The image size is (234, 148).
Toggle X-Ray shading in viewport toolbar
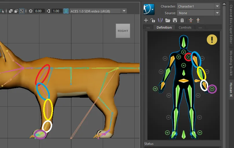coord(11,11)
